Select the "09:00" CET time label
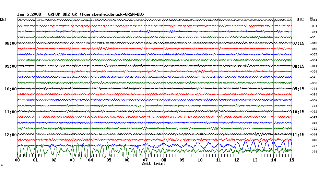This screenshot has height=169, width=319. 11,66
